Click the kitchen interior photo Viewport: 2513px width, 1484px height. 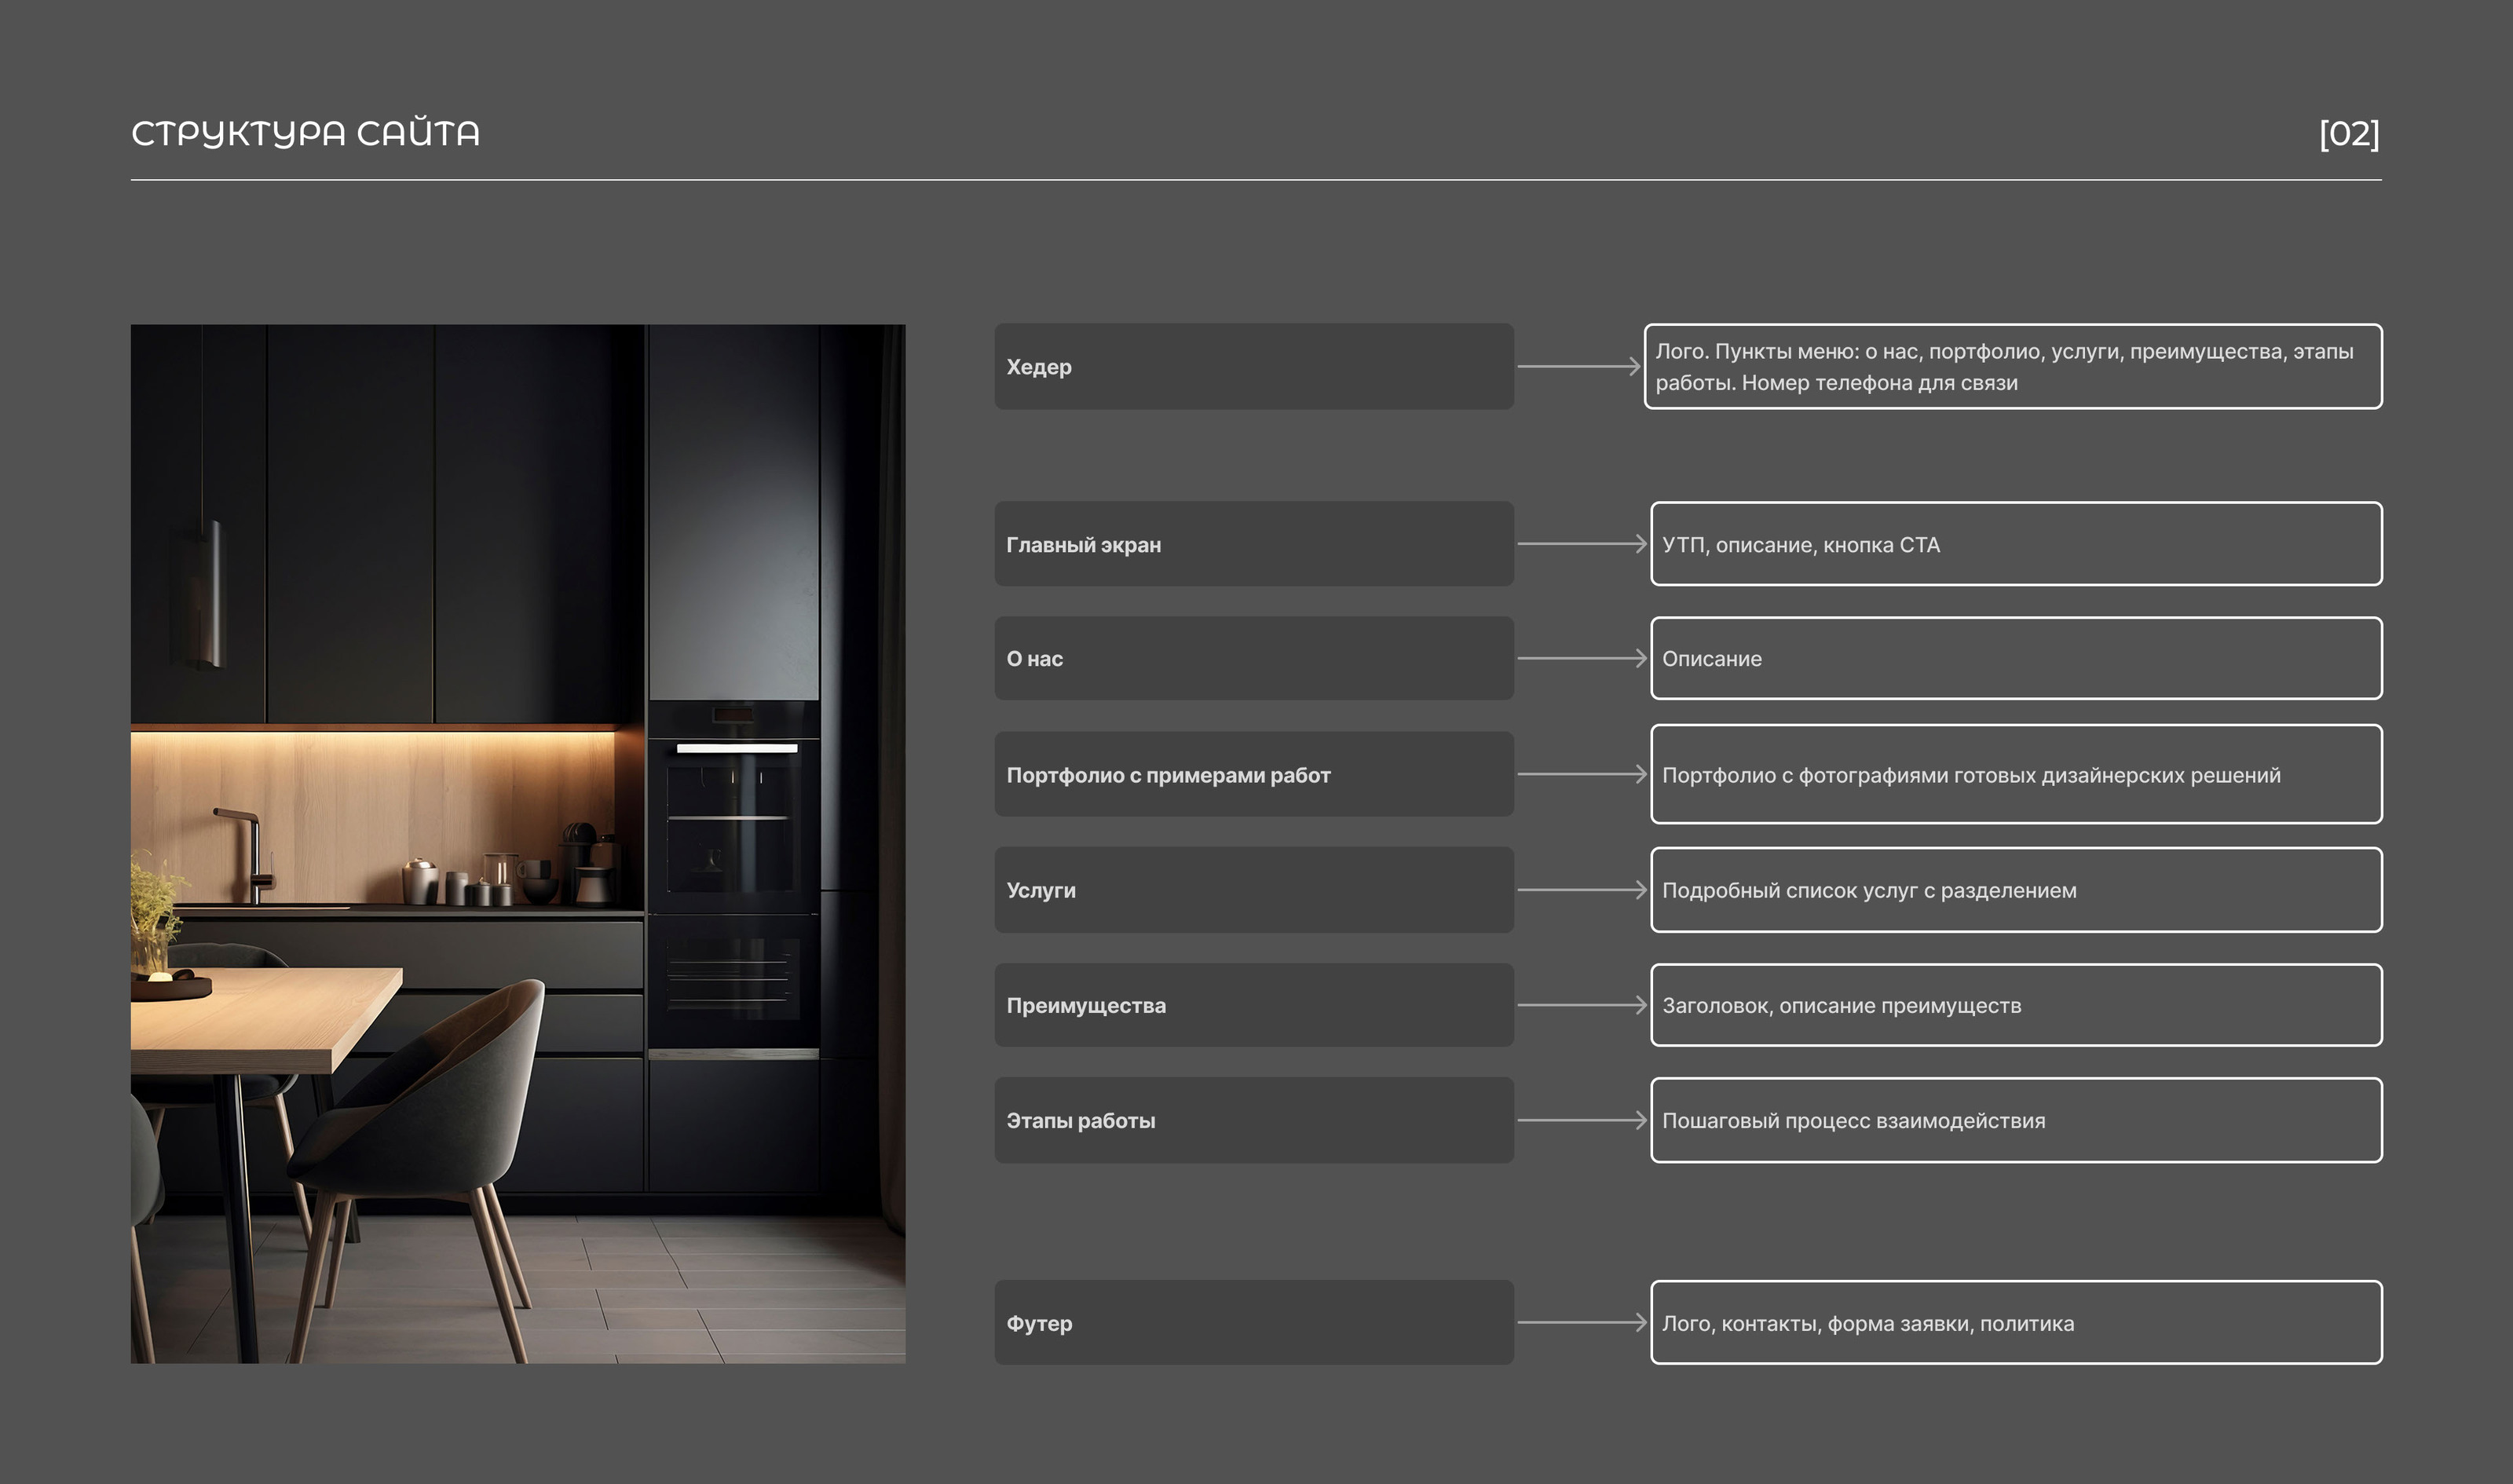[517, 843]
